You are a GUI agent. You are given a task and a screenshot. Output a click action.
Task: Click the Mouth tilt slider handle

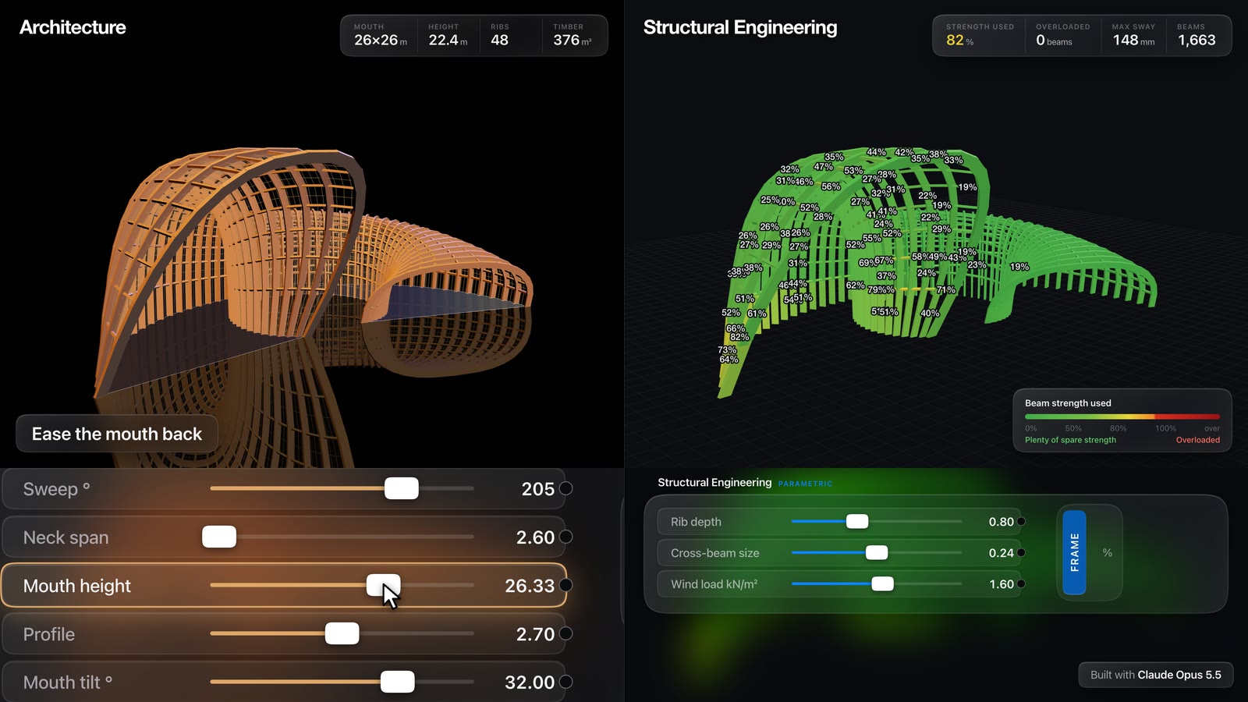coord(398,682)
